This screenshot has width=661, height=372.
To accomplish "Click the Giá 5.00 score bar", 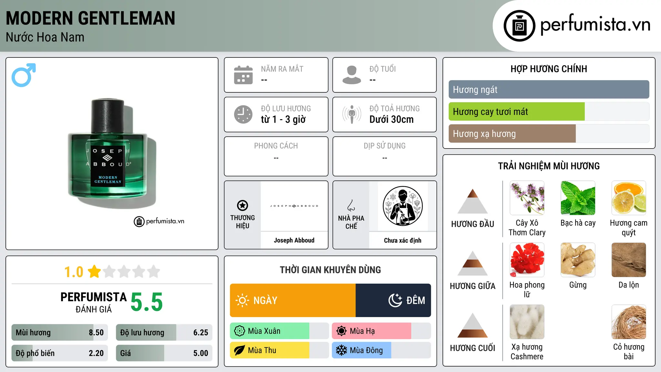I will 164,353.
